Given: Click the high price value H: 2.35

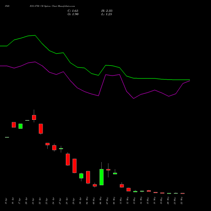Looking at the screenshot, I should [107, 11].
